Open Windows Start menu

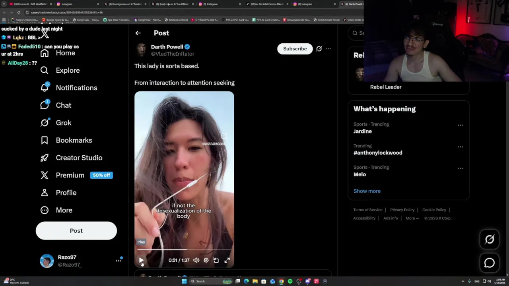(184, 281)
